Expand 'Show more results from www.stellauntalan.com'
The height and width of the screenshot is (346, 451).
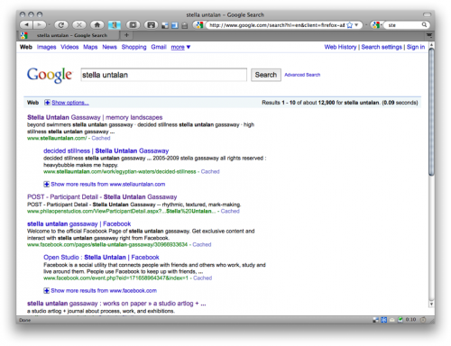coord(105,184)
